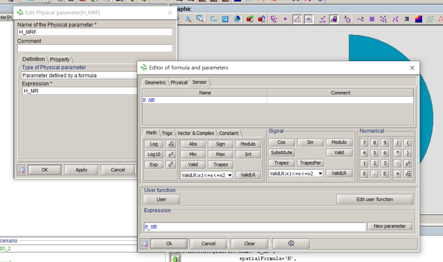
Task: Select the Sensor tab
Action: 200,82
